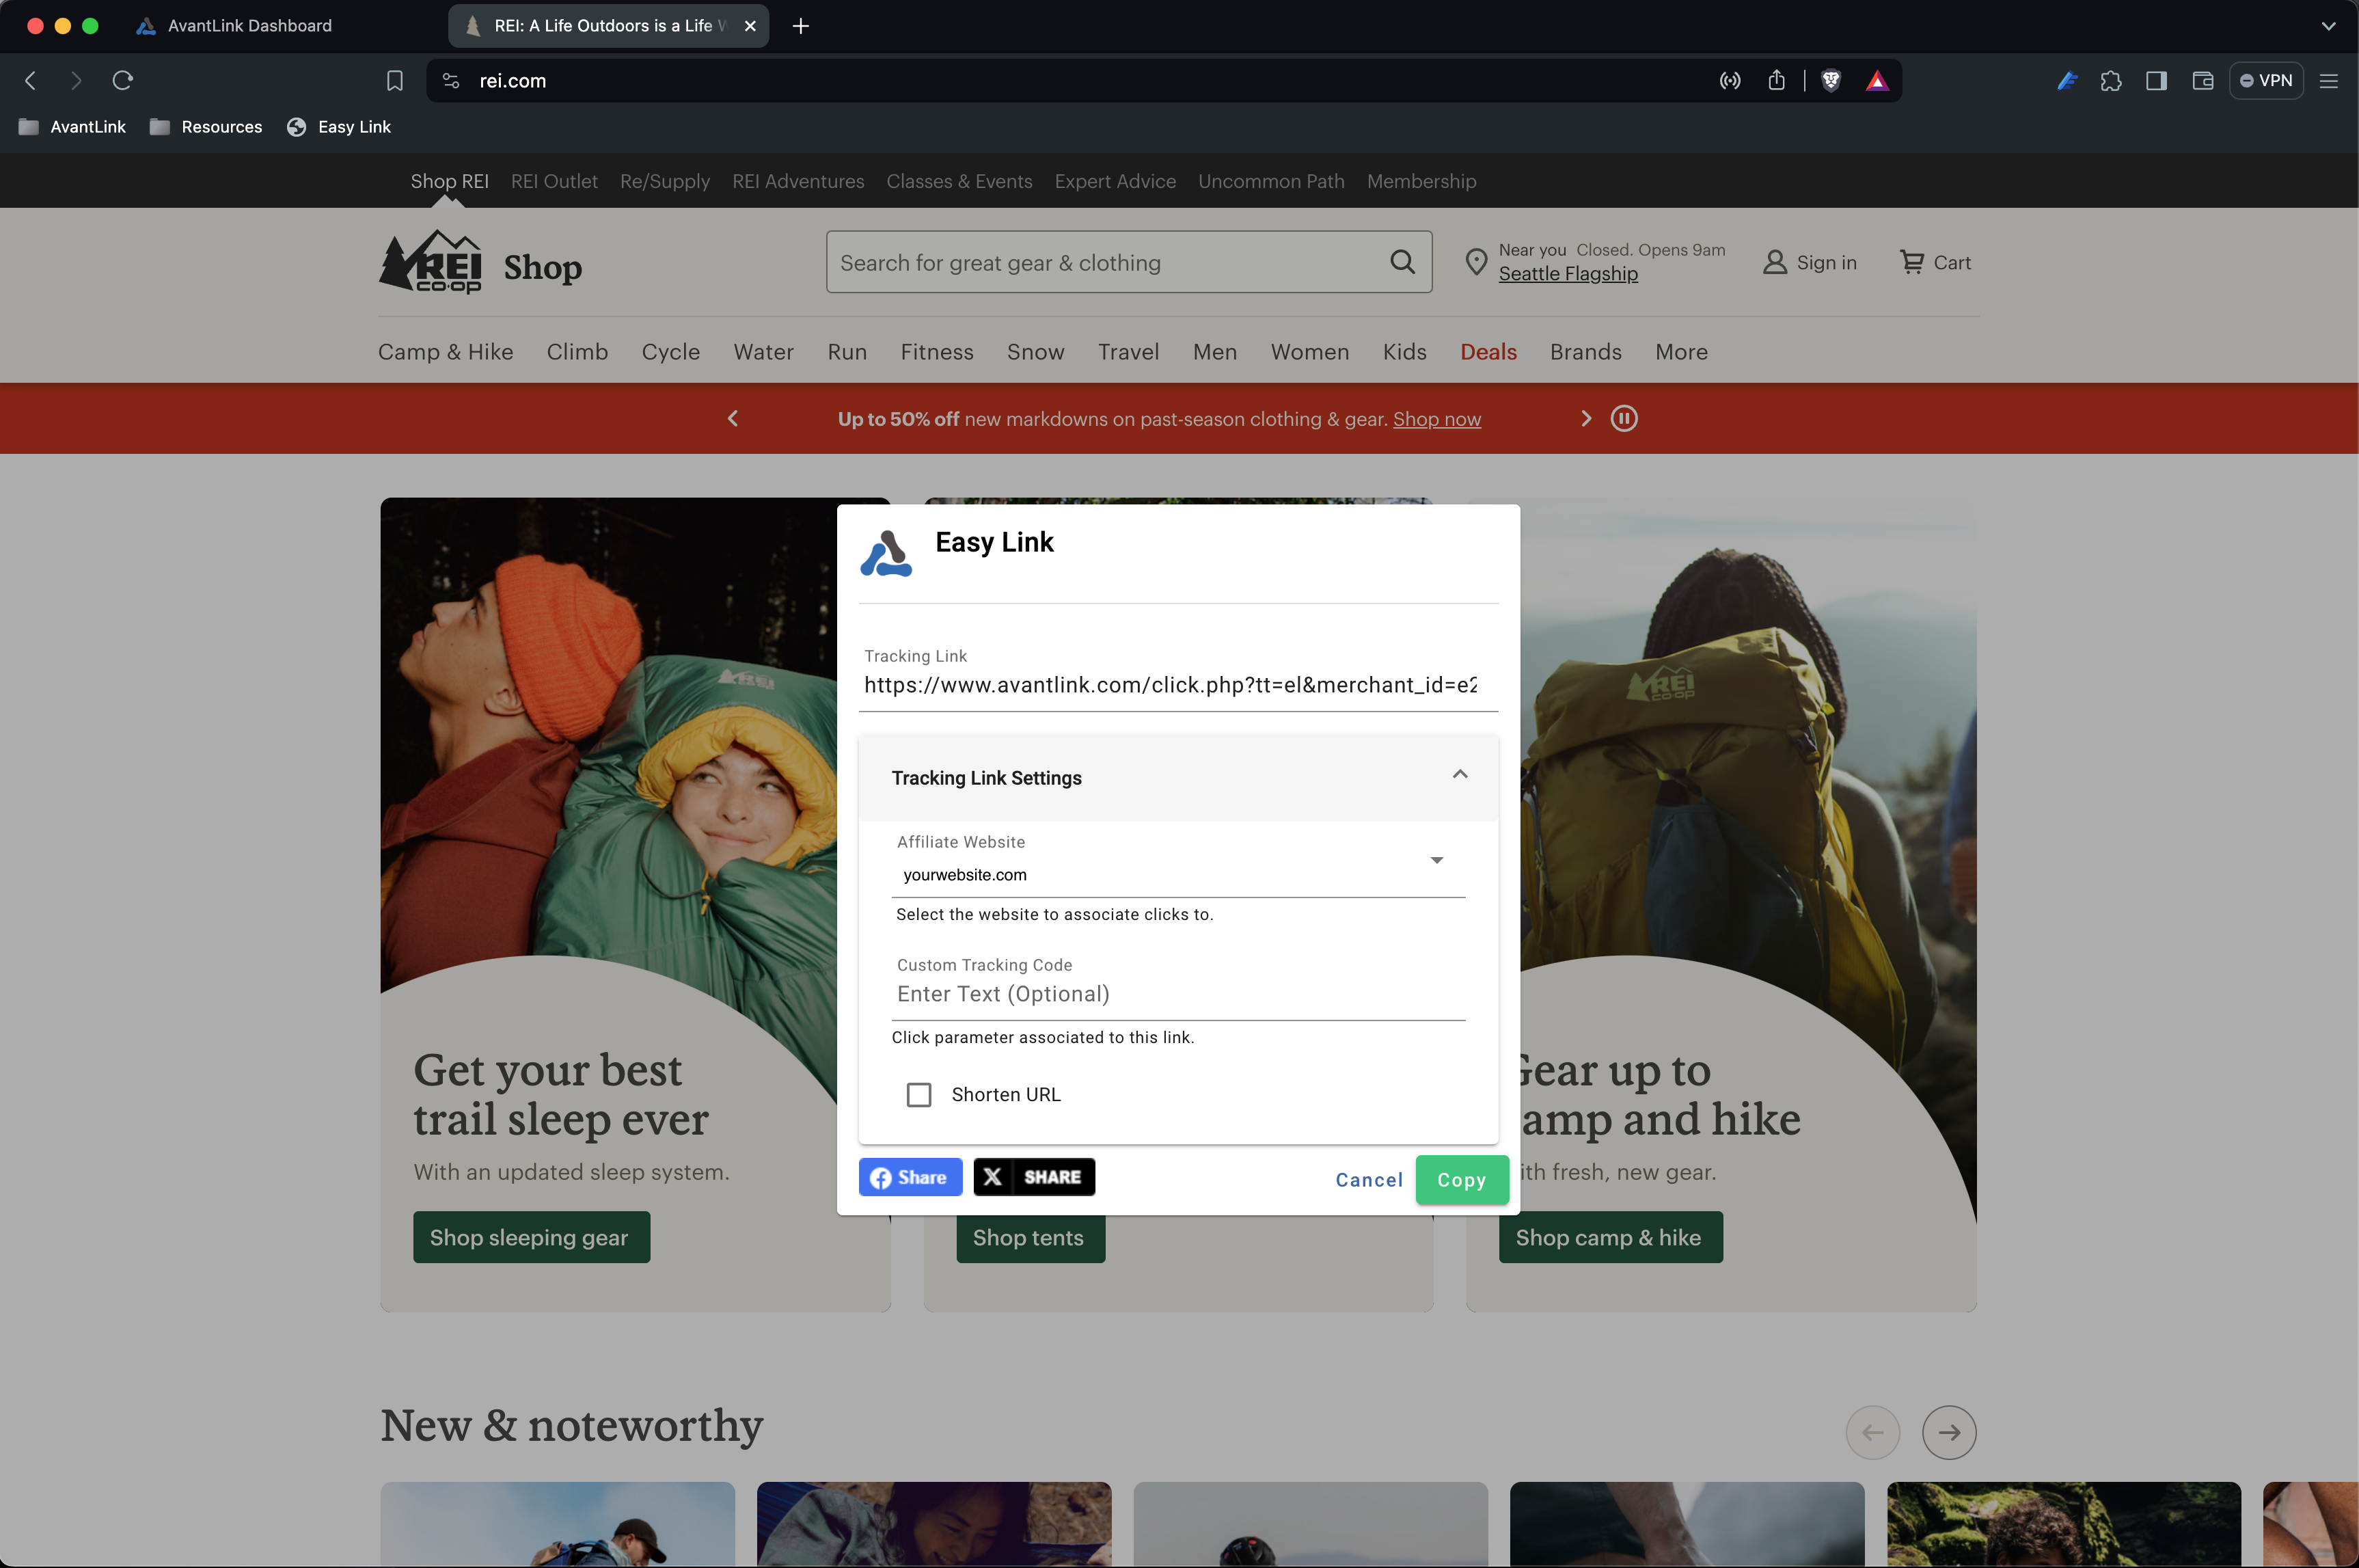Click Shop sleeping gear button
The image size is (2359, 1568).
pyautogui.click(x=532, y=1237)
